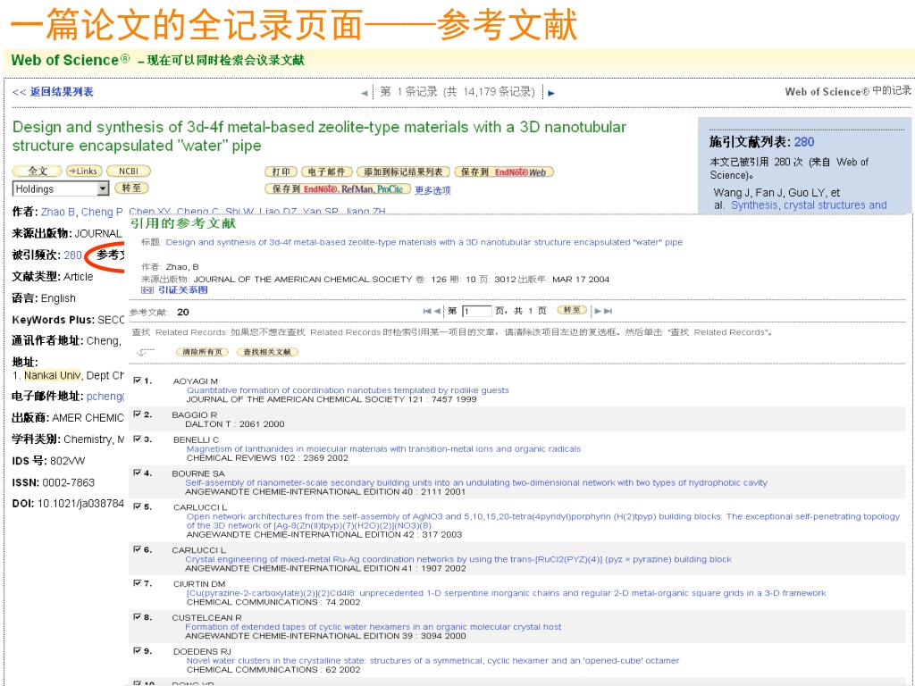The height and width of the screenshot is (686, 915).
Task: Open '[Cu(pyrazine-2-carboxylate)' reference link
Action: tap(506, 593)
